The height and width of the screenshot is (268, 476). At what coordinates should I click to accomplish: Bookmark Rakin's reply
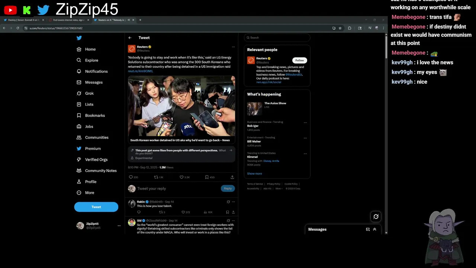pyautogui.click(x=228, y=212)
